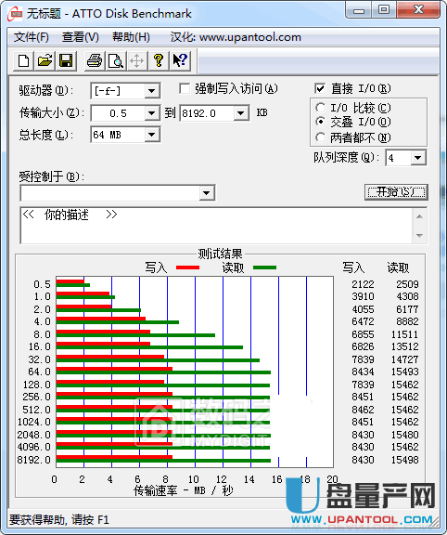Click the ATTO application title bar icon

point(15,14)
